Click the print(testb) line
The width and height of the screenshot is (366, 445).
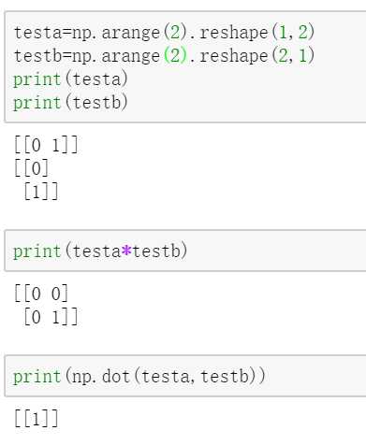pyautogui.click(x=70, y=103)
